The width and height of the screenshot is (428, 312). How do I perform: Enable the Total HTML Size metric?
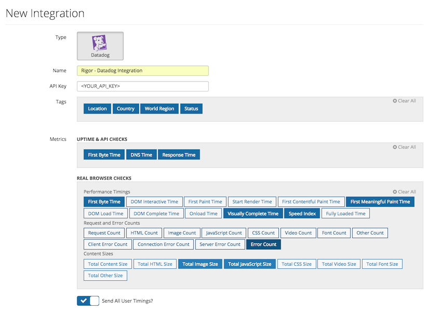155,264
